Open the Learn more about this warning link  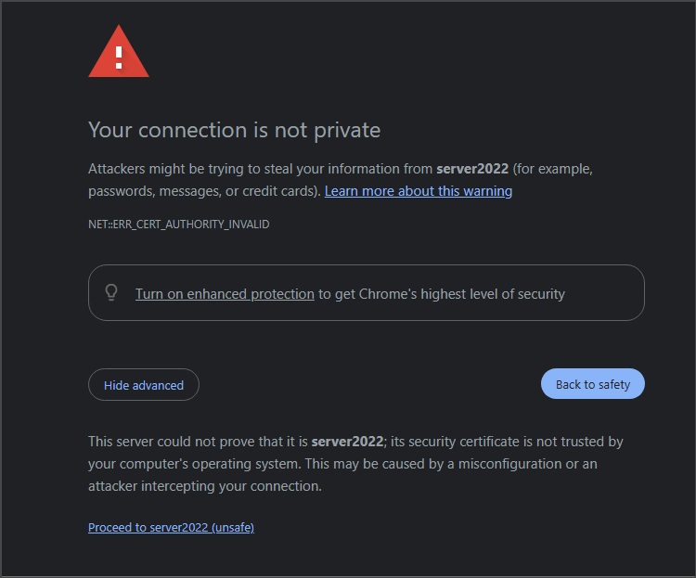(x=419, y=191)
